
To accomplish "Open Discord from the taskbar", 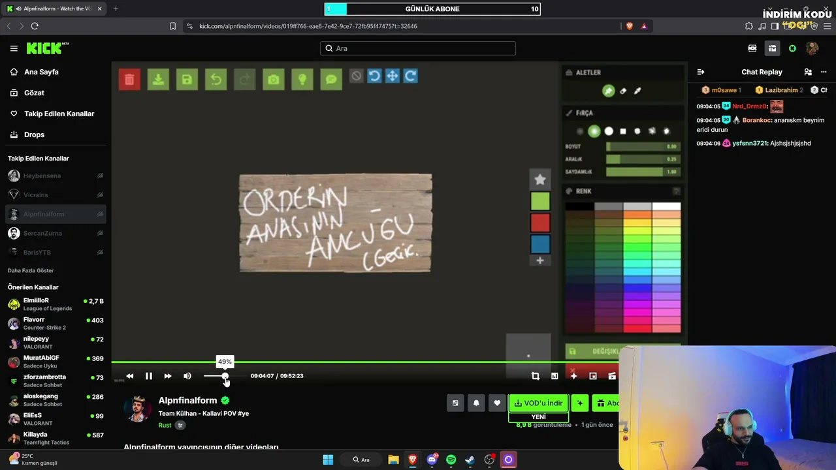I will 432,460.
